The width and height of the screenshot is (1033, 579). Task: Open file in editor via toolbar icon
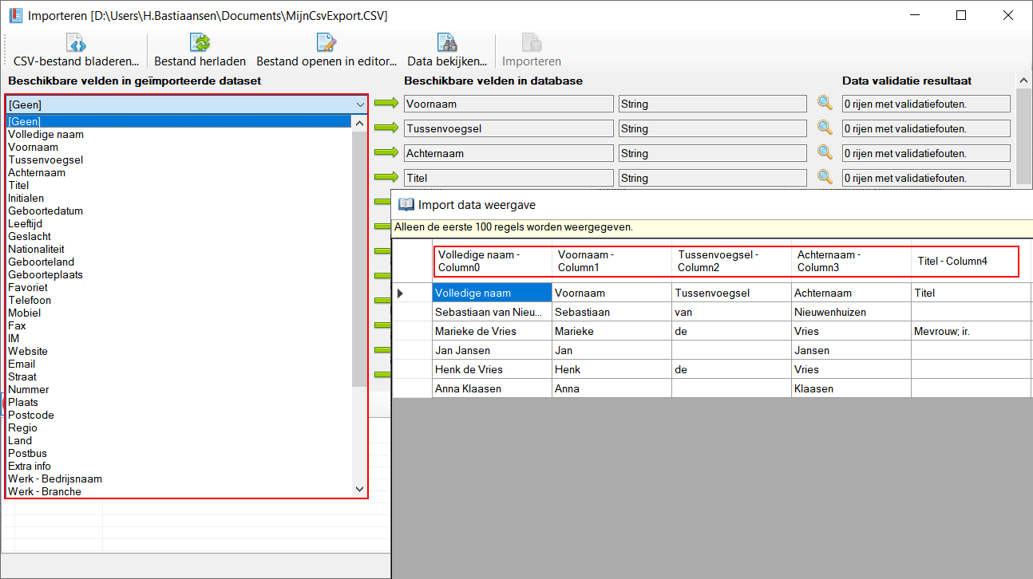(x=326, y=43)
